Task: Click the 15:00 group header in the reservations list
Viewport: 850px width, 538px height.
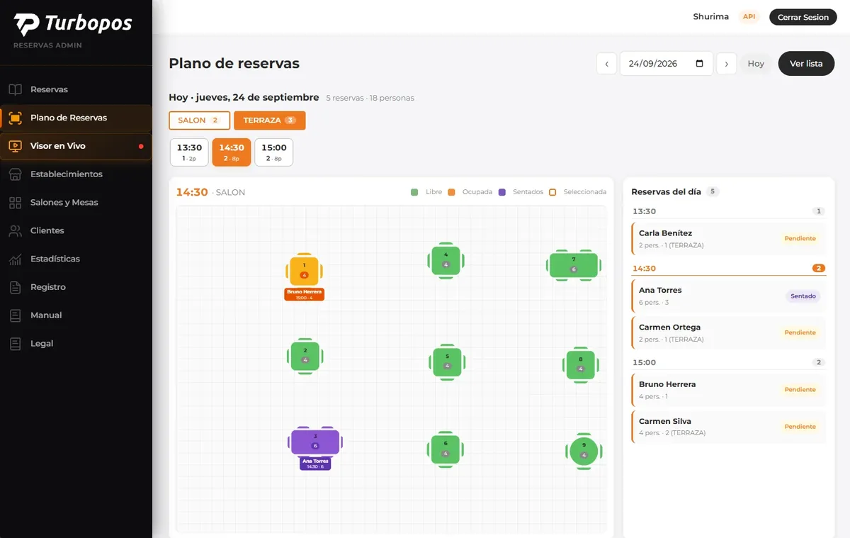Action: tap(728, 362)
